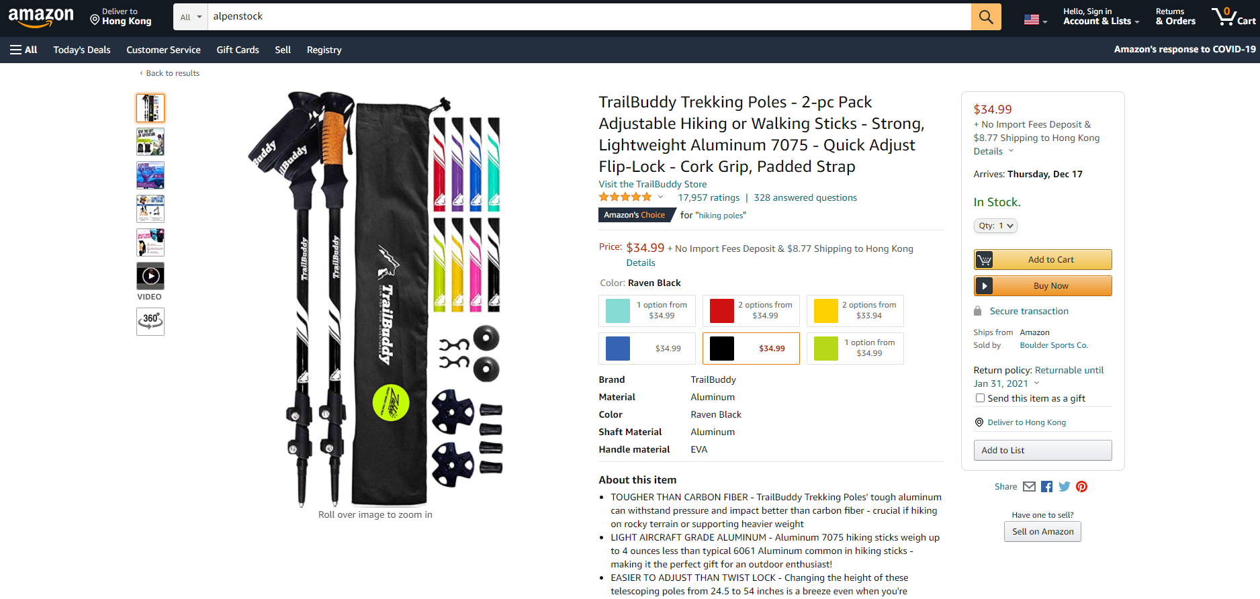Go to Gift Cards menu item

point(238,50)
